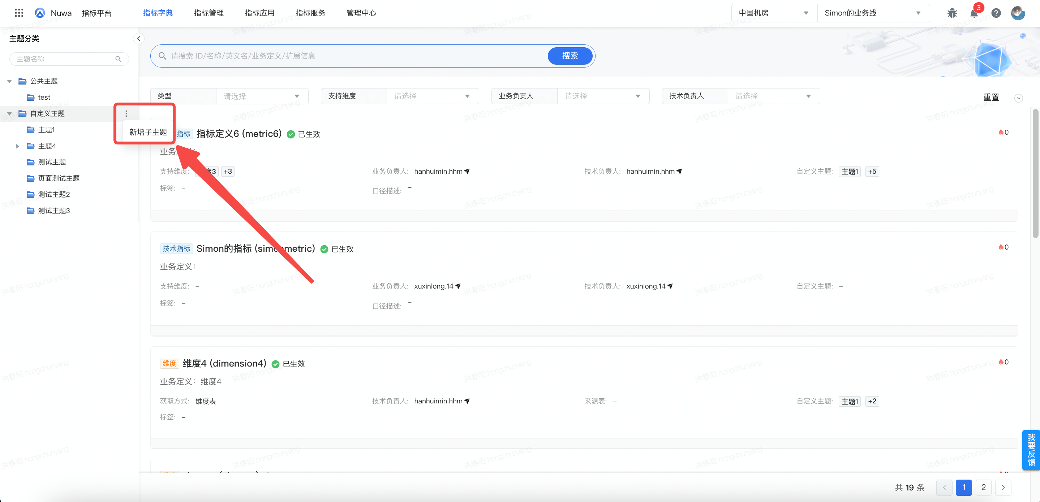Viewport: 1040px width, 502px height.
Task: Click current page 1 button
Action: click(x=964, y=488)
